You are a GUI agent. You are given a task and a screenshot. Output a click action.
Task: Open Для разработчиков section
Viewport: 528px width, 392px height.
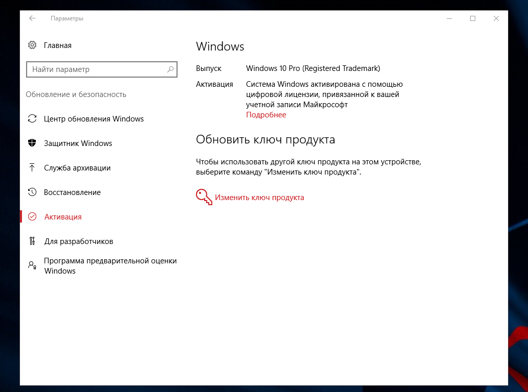point(78,241)
